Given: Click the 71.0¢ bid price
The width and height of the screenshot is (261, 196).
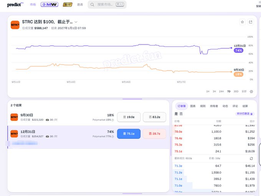Looking at the screenshot, I should pyautogui.click(x=178, y=186).
